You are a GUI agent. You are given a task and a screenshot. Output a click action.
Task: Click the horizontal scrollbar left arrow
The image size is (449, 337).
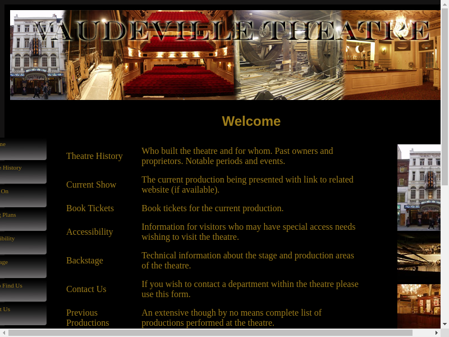[x=4, y=333]
